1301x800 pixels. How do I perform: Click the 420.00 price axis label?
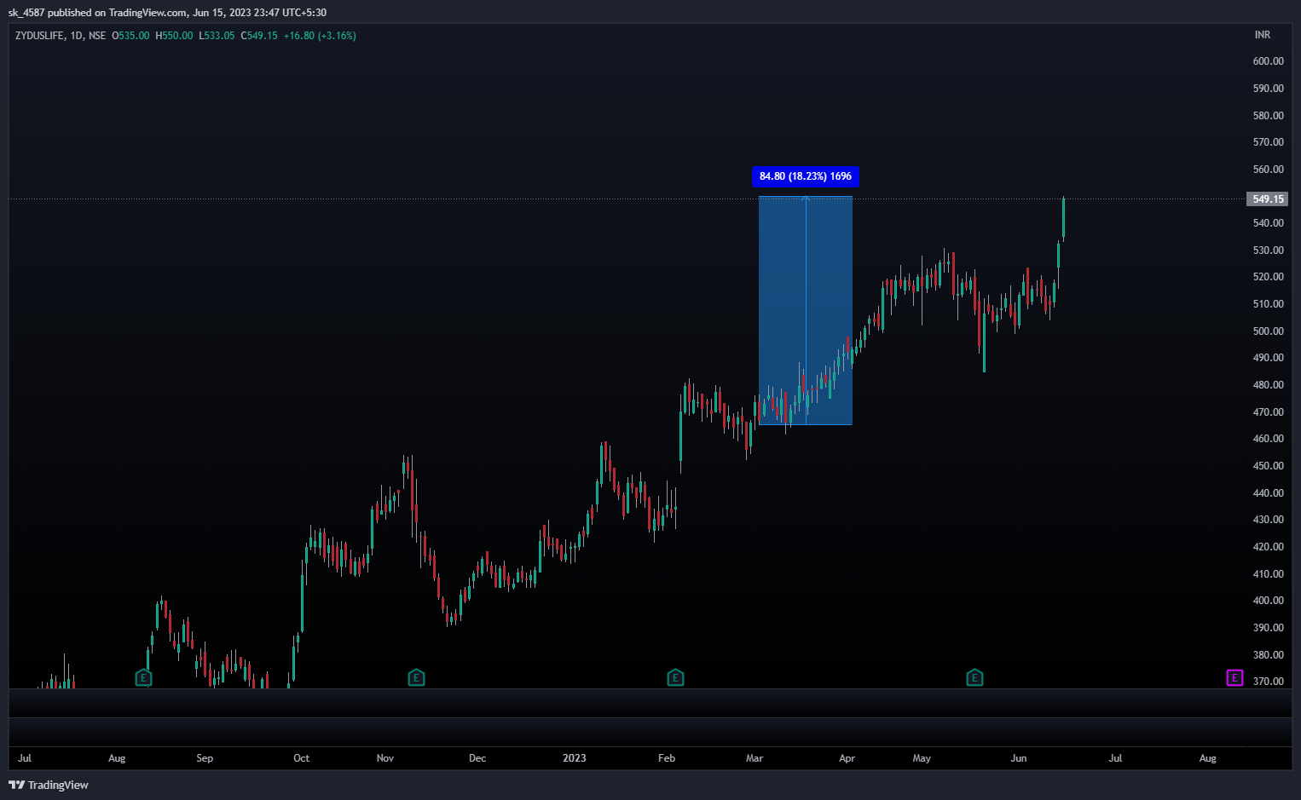pyautogui.click(x=1268, y=547)
